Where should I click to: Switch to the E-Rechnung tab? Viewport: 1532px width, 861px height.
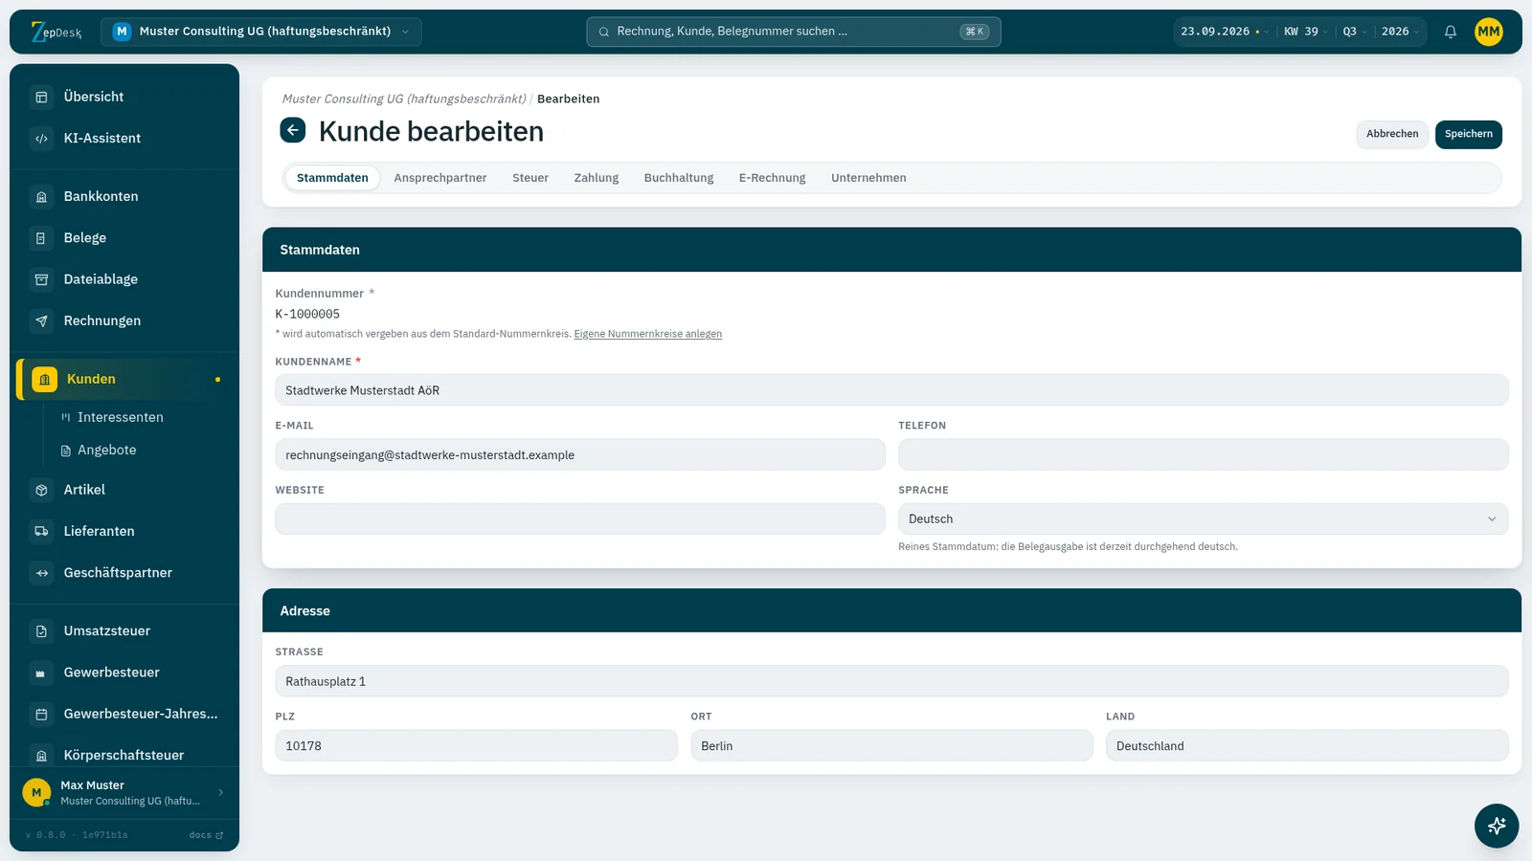772,178
